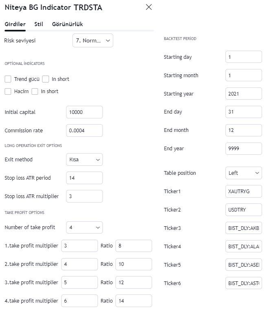Enable the Trend gücü checkbox
The height and width of the screenshot is (312, 268).
pos(8,79)
